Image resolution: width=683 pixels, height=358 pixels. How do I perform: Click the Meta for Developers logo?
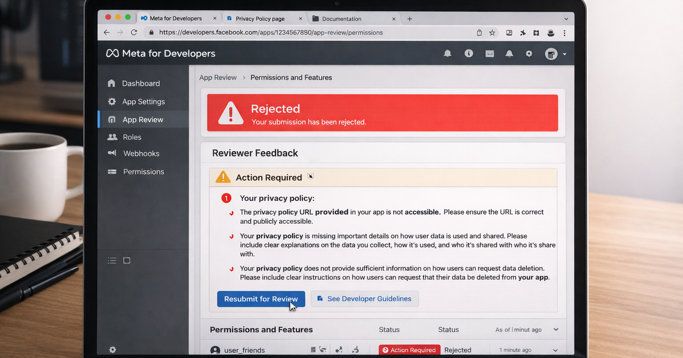(161, 53)
